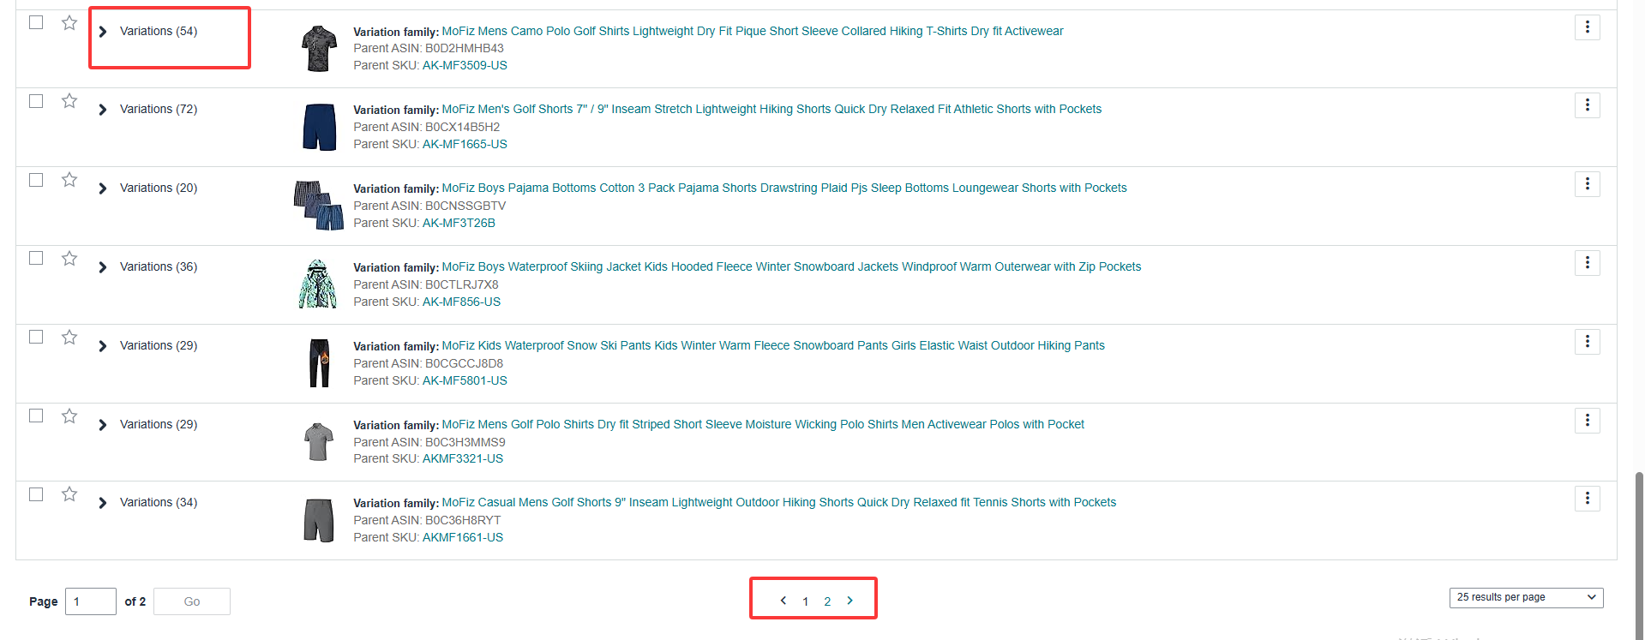Star the Men's Golf Shorts 7" / 9" listing
Screen dimensions: 1645x640
pos(69,101)
